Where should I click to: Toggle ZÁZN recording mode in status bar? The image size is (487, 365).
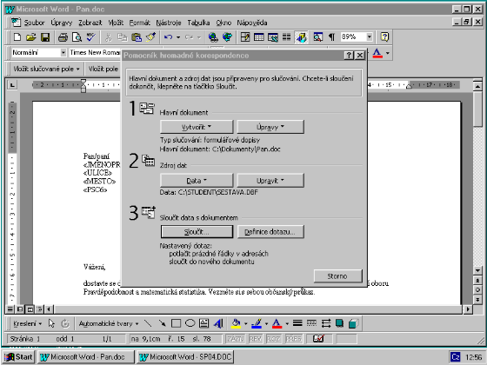coord(235,339)
